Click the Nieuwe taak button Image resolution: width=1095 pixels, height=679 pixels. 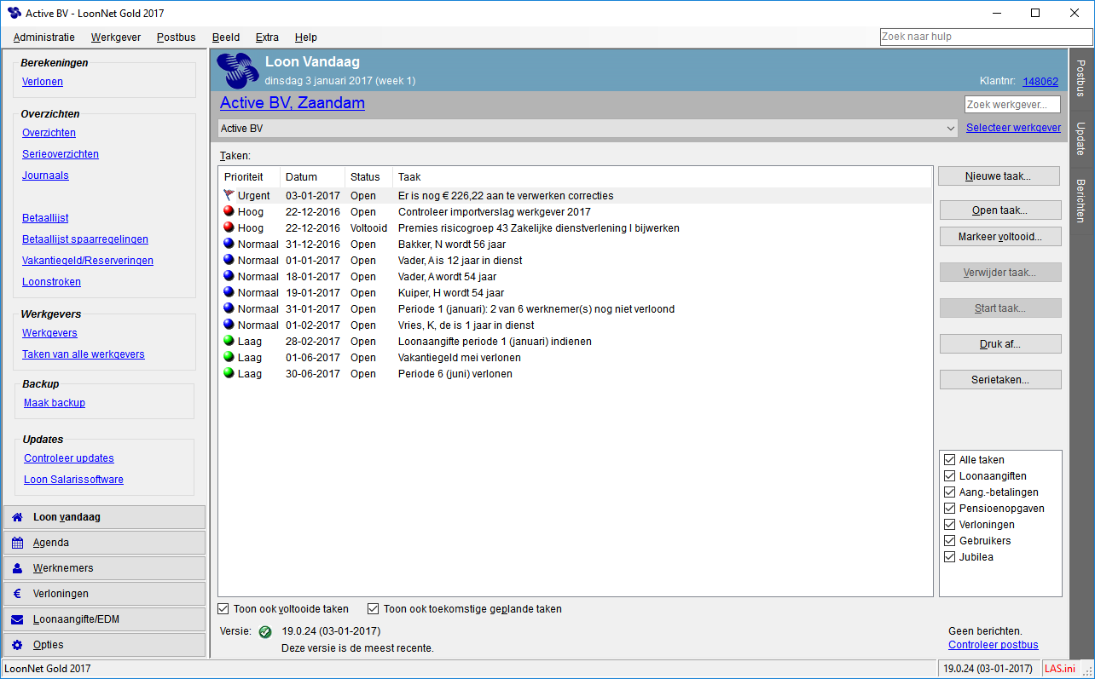pyautogui.click(x=999, y=176)
